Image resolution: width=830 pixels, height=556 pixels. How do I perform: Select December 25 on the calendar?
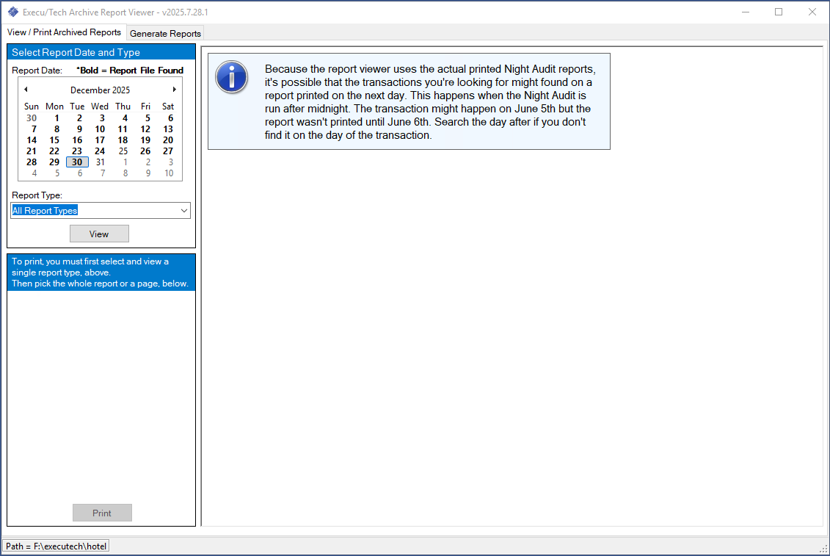coord(123,151)
